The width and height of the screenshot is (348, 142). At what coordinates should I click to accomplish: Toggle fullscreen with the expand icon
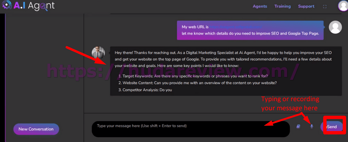[x=325, y=7]
